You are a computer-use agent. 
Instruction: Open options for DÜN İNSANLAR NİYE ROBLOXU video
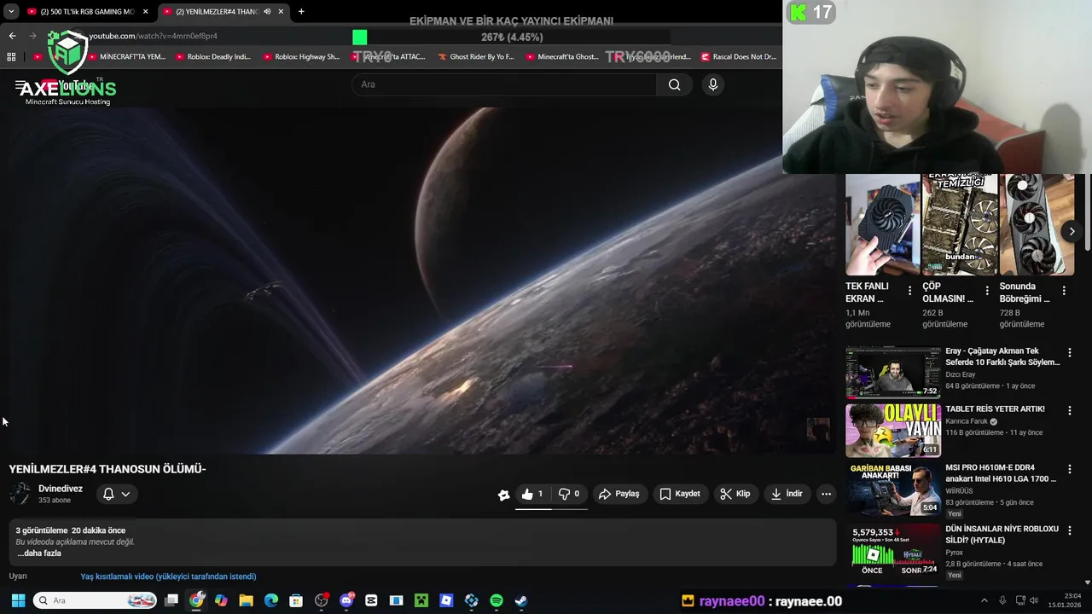click(x=1069, y=530)
